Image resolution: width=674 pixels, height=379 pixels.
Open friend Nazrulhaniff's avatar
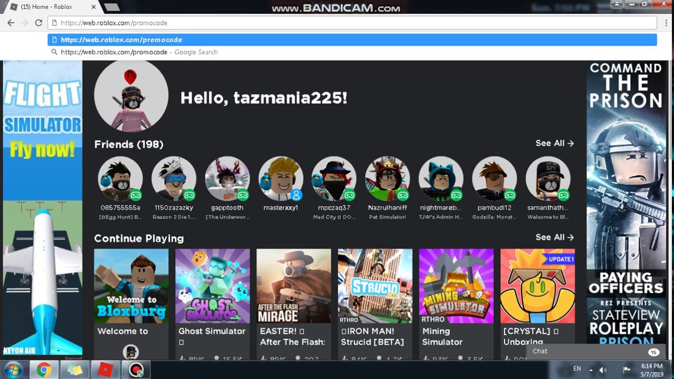pos(388,178)
